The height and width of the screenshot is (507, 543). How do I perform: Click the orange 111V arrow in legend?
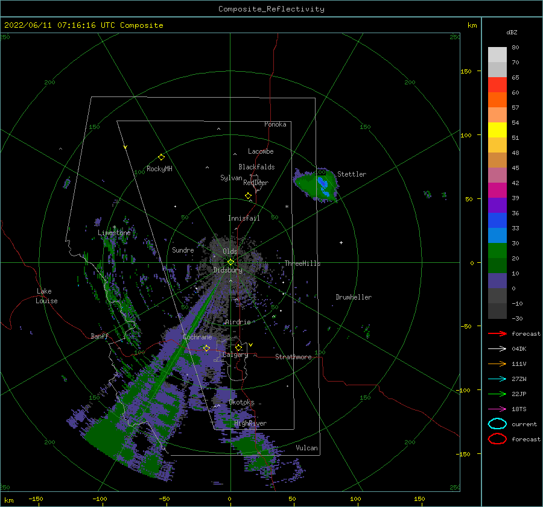coord(497,364)
